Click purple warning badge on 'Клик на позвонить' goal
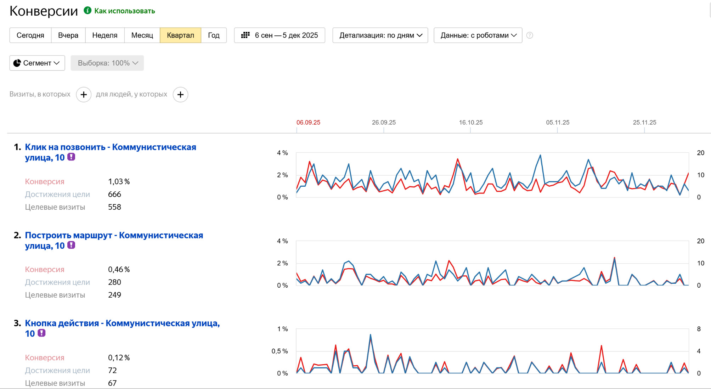The height and width of the screenshot is (389, 711). click(x=71, y=157)
